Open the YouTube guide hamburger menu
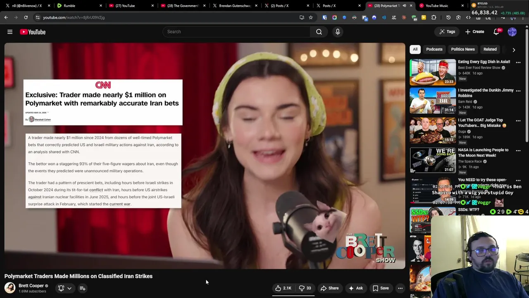 pos(10,32)
